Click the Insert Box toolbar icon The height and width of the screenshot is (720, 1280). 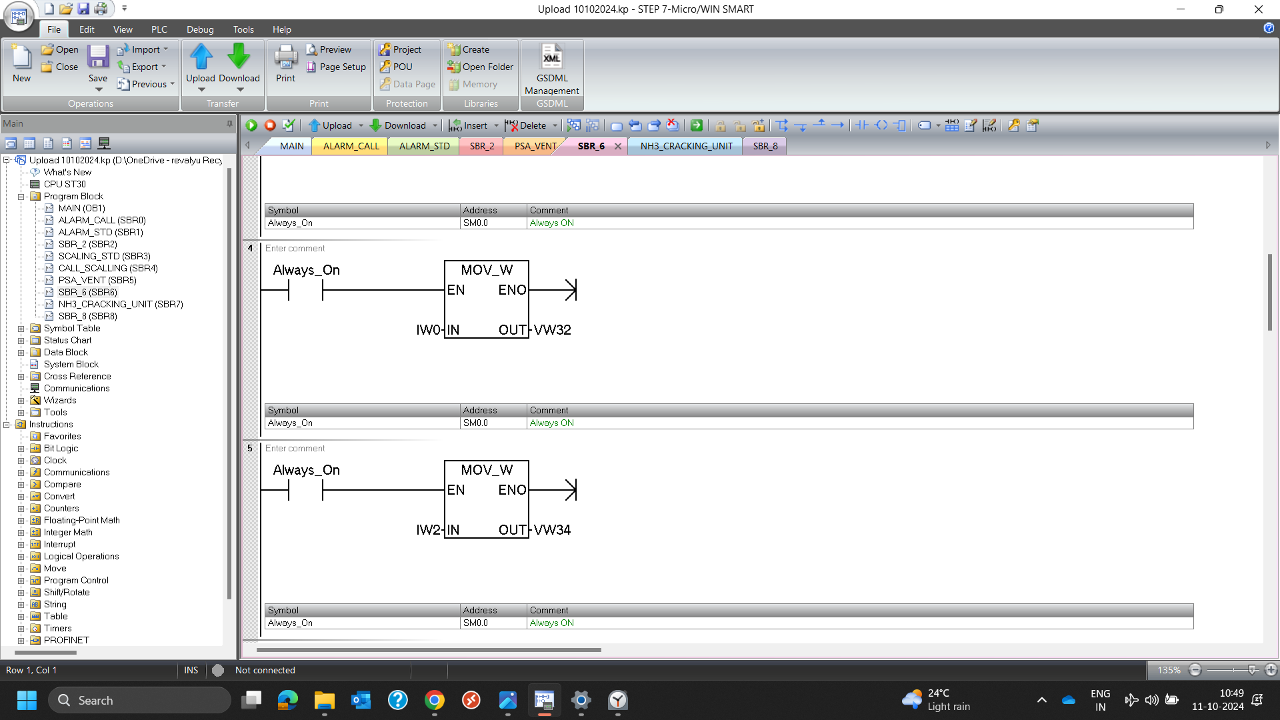(x=900, y=125)
